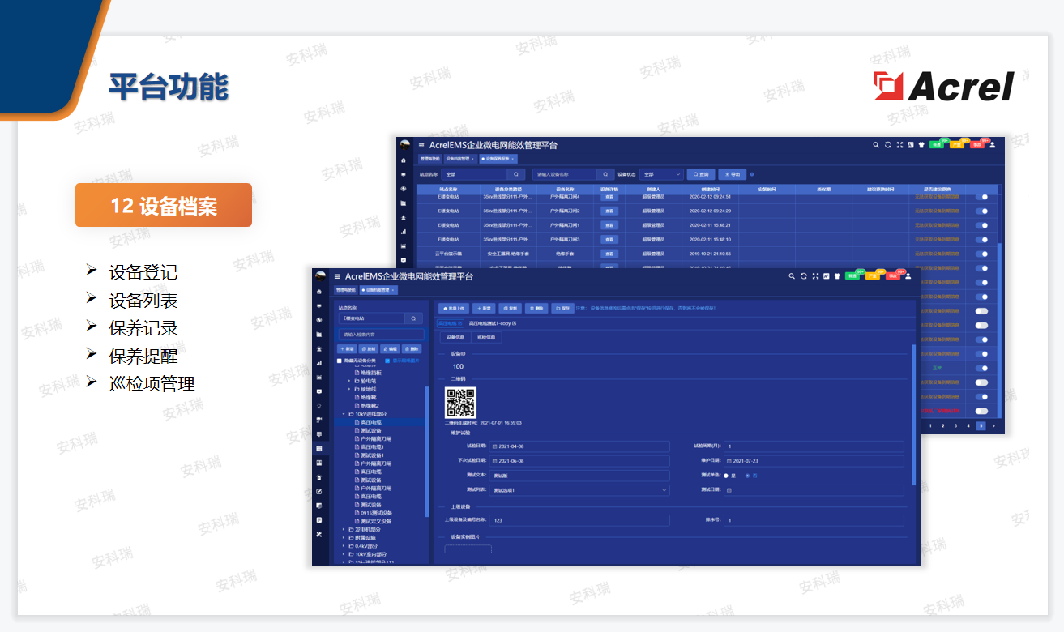Open the 测试列表 dropdown showing 测试选项1
Viewport: 1064px width, 632px height.
click(580, 490)
